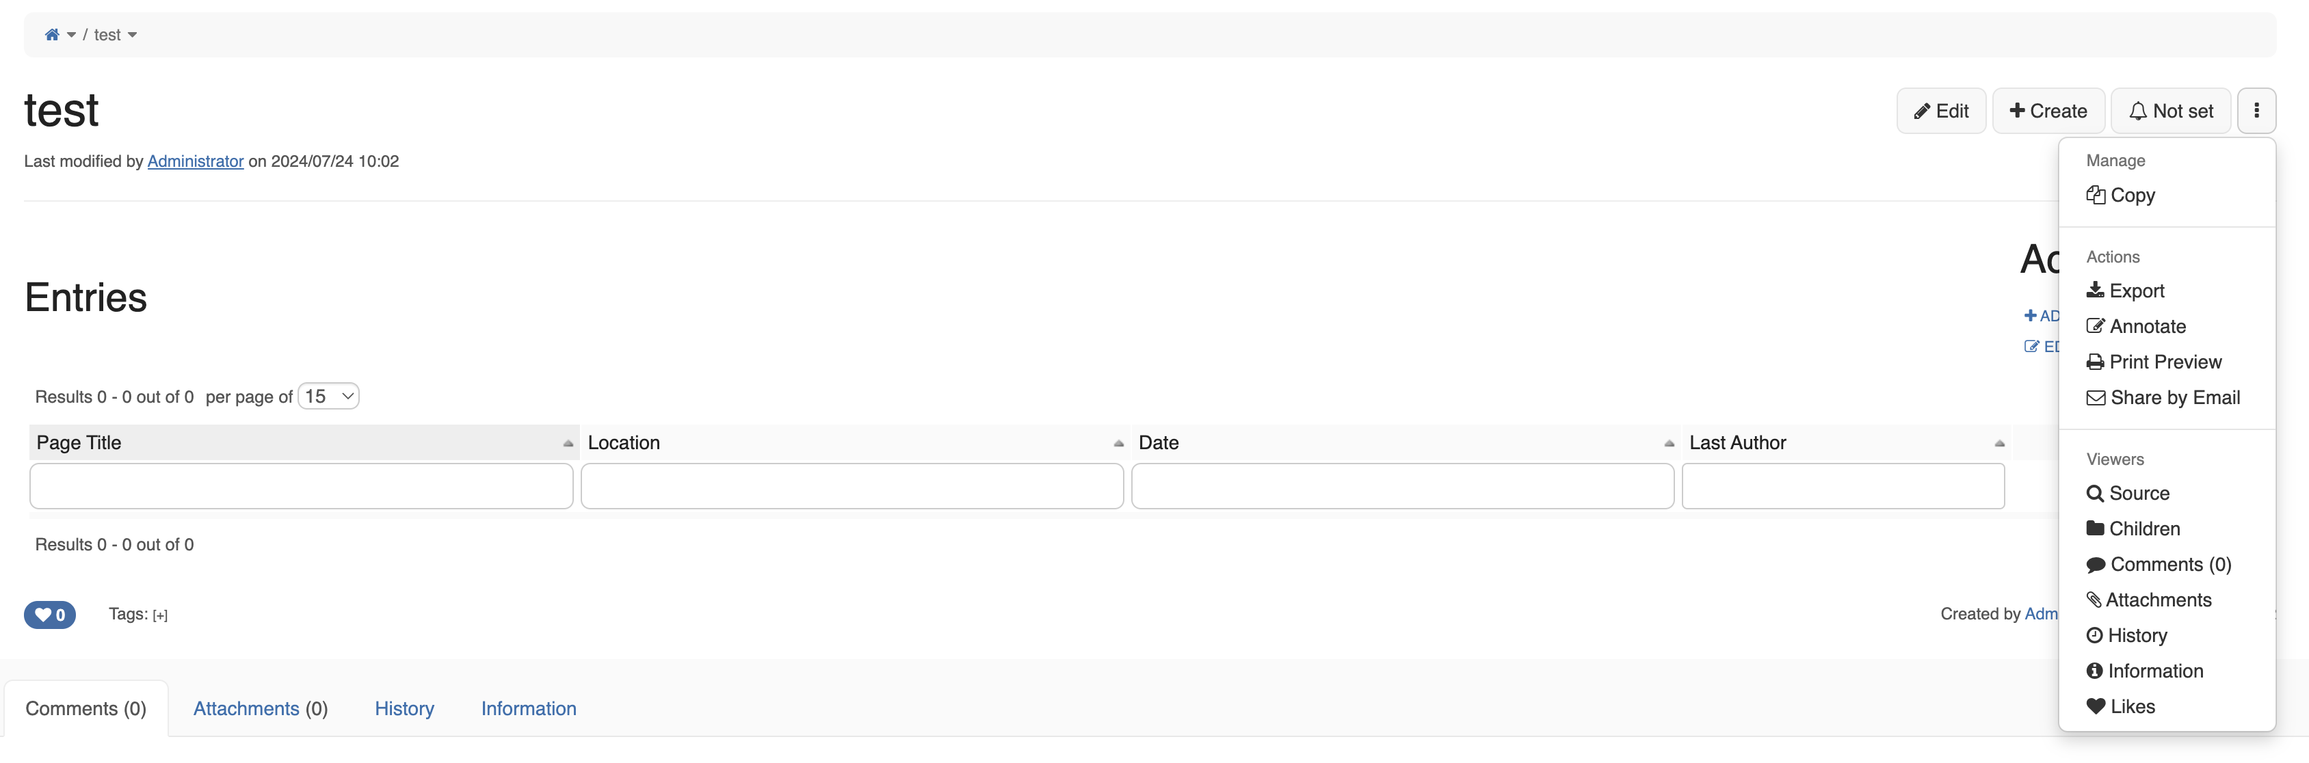Choose Copy in the Manage section
Image resolution: width=2309 pixels, height=763 pixels.
pyautogui.click(x=2121, y=196)
